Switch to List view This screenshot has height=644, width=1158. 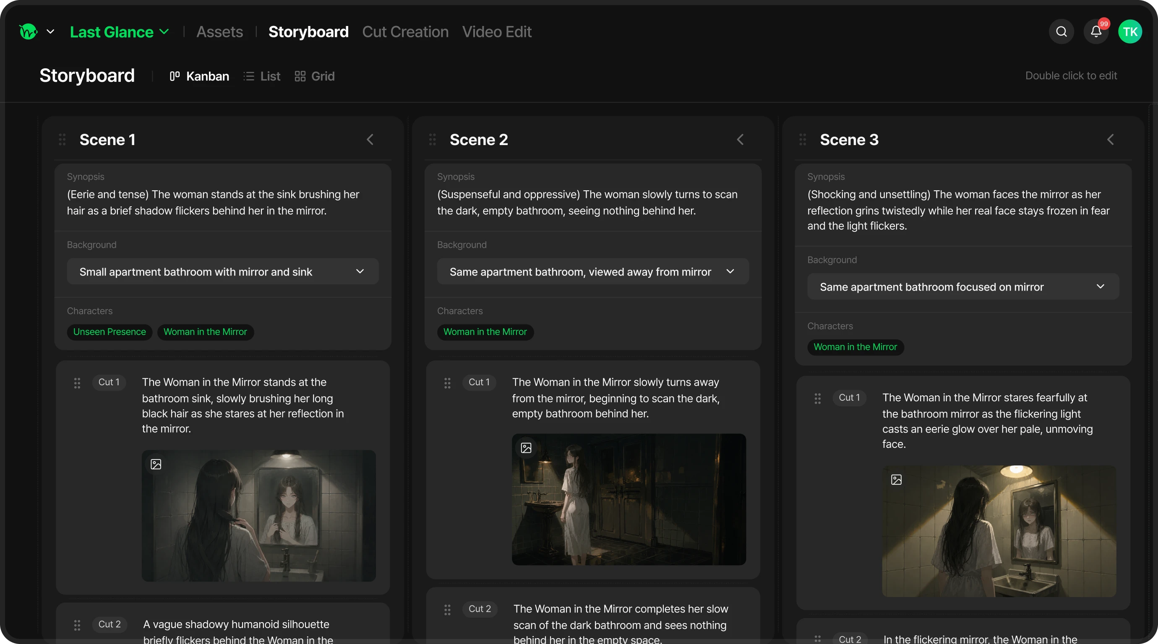[262, 76]
